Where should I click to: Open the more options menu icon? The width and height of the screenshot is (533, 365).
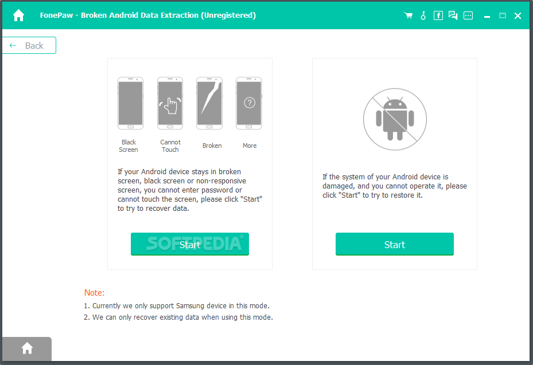[x=468, y=15]
